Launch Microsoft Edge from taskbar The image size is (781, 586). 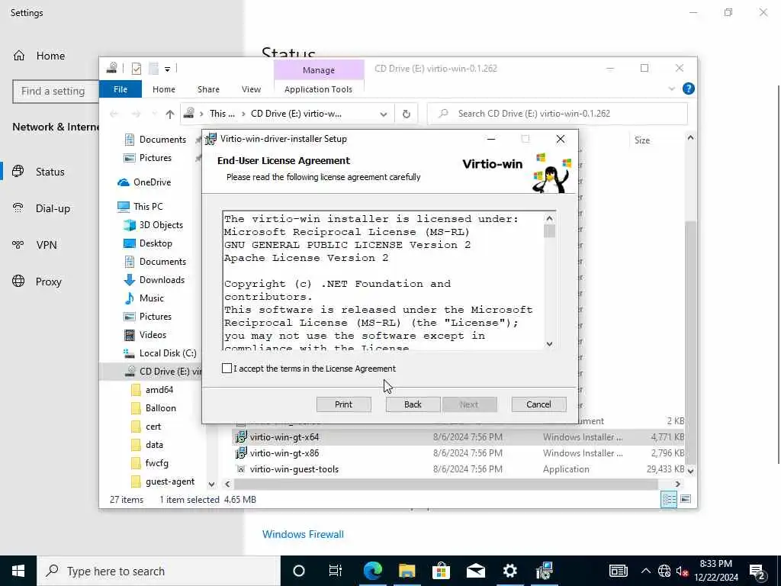click(x=372, y=571)
